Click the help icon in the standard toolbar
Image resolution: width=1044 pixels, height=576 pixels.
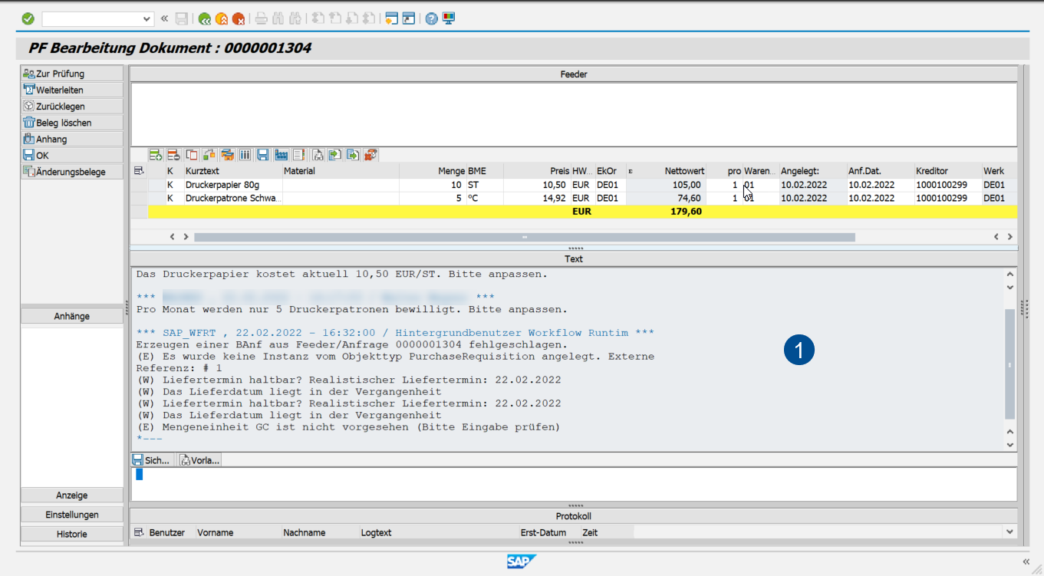pyautogui.click(x=431, y=19)
